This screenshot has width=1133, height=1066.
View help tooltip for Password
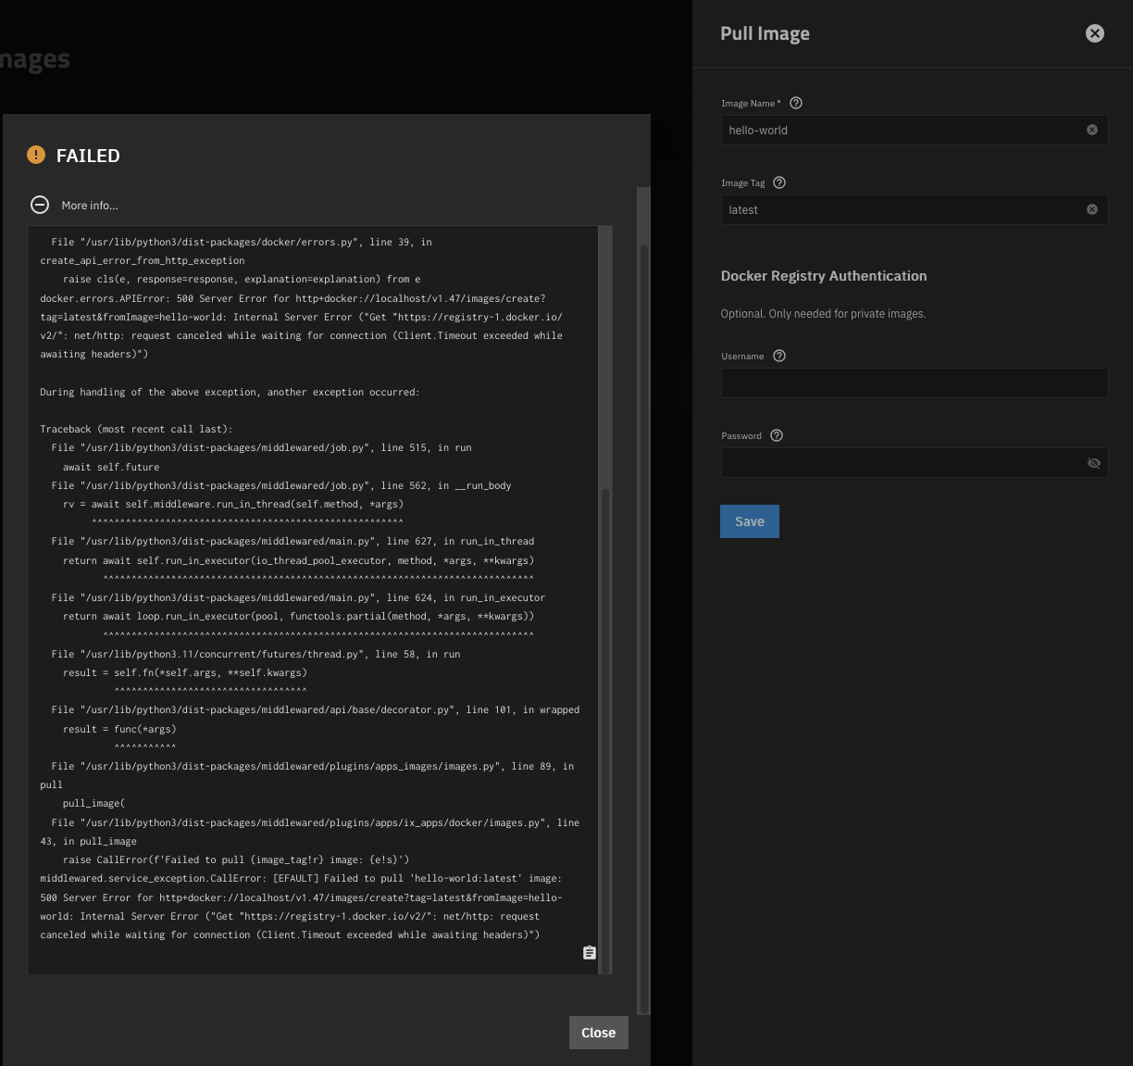(x=777, y=435)
